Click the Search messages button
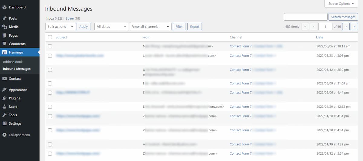The width and height of the screenshot is (363, 161). [x=343, y=17]
